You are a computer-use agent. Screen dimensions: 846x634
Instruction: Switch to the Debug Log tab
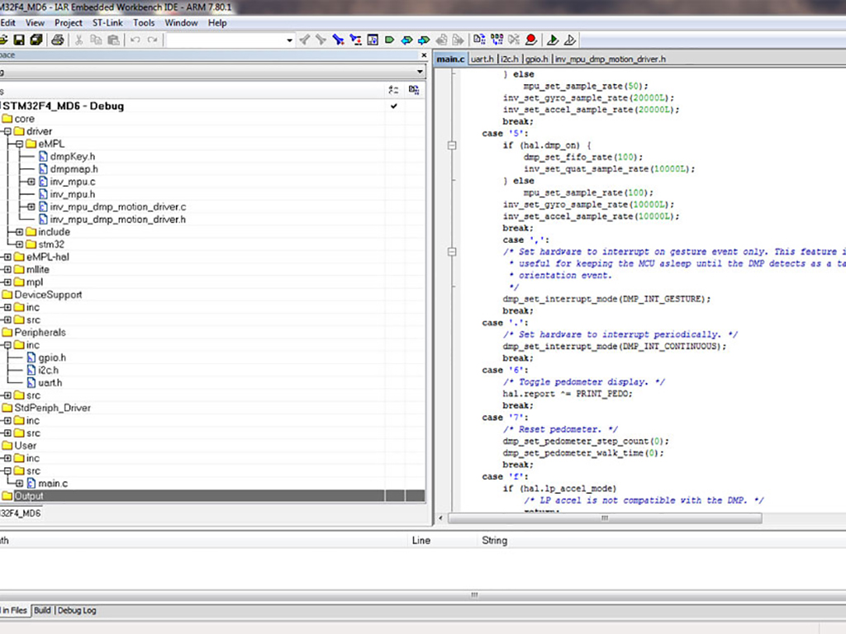pos(77,610)
